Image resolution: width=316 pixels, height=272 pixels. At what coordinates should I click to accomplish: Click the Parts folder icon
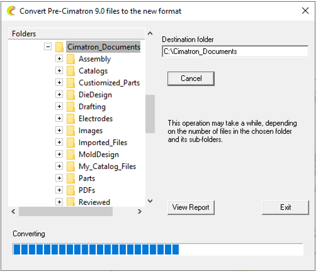(x=71, y=179)
